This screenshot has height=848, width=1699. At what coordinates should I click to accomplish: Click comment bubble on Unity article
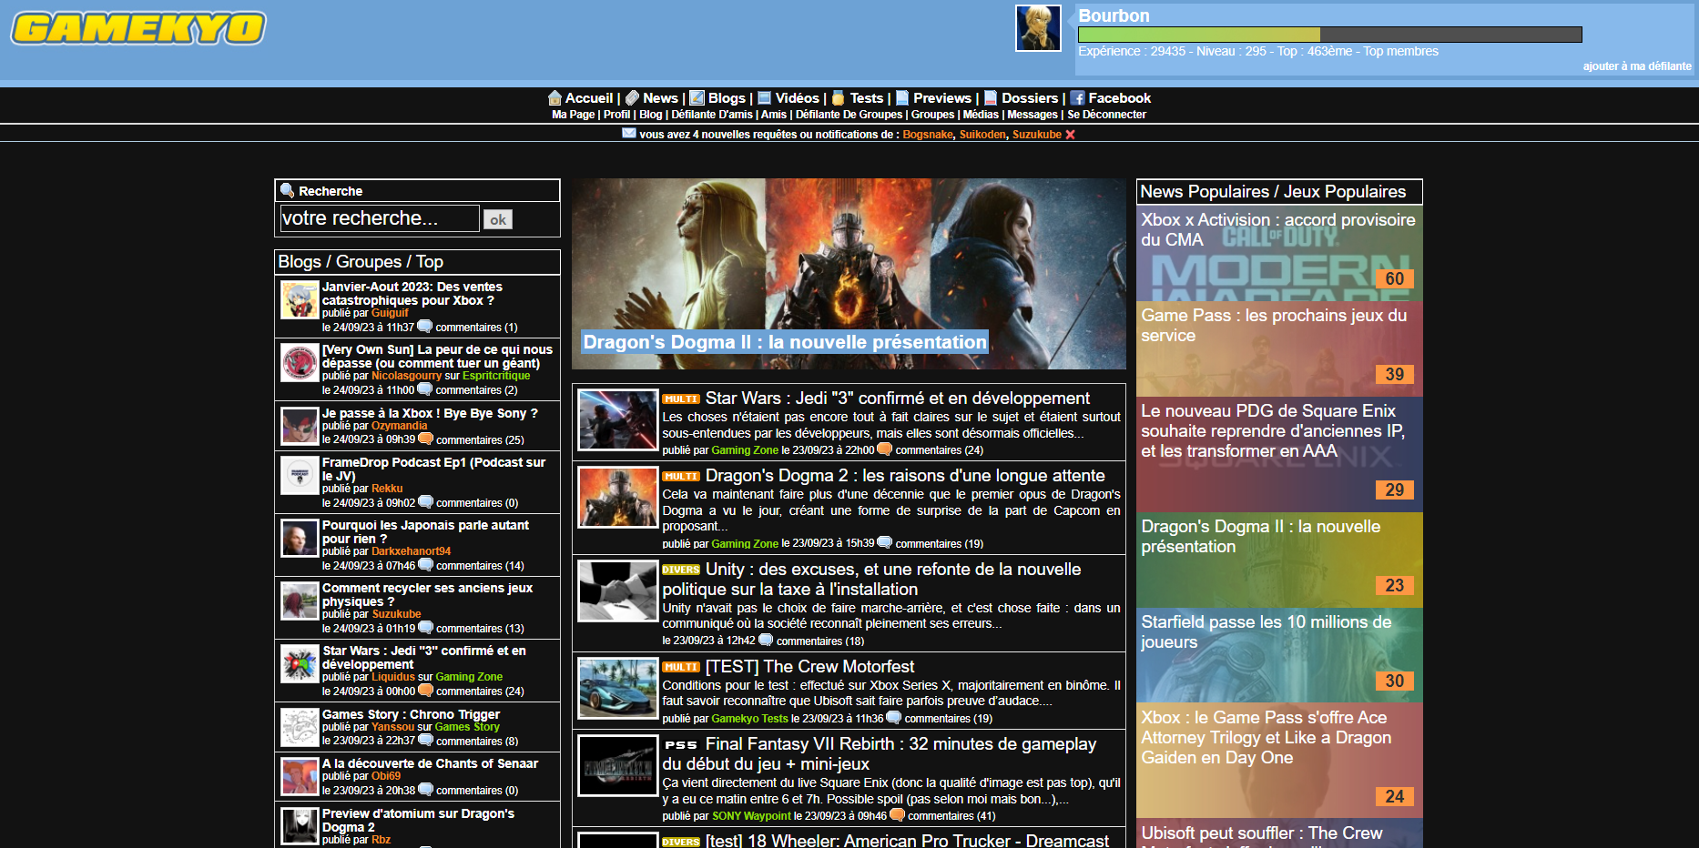(766, 640)
